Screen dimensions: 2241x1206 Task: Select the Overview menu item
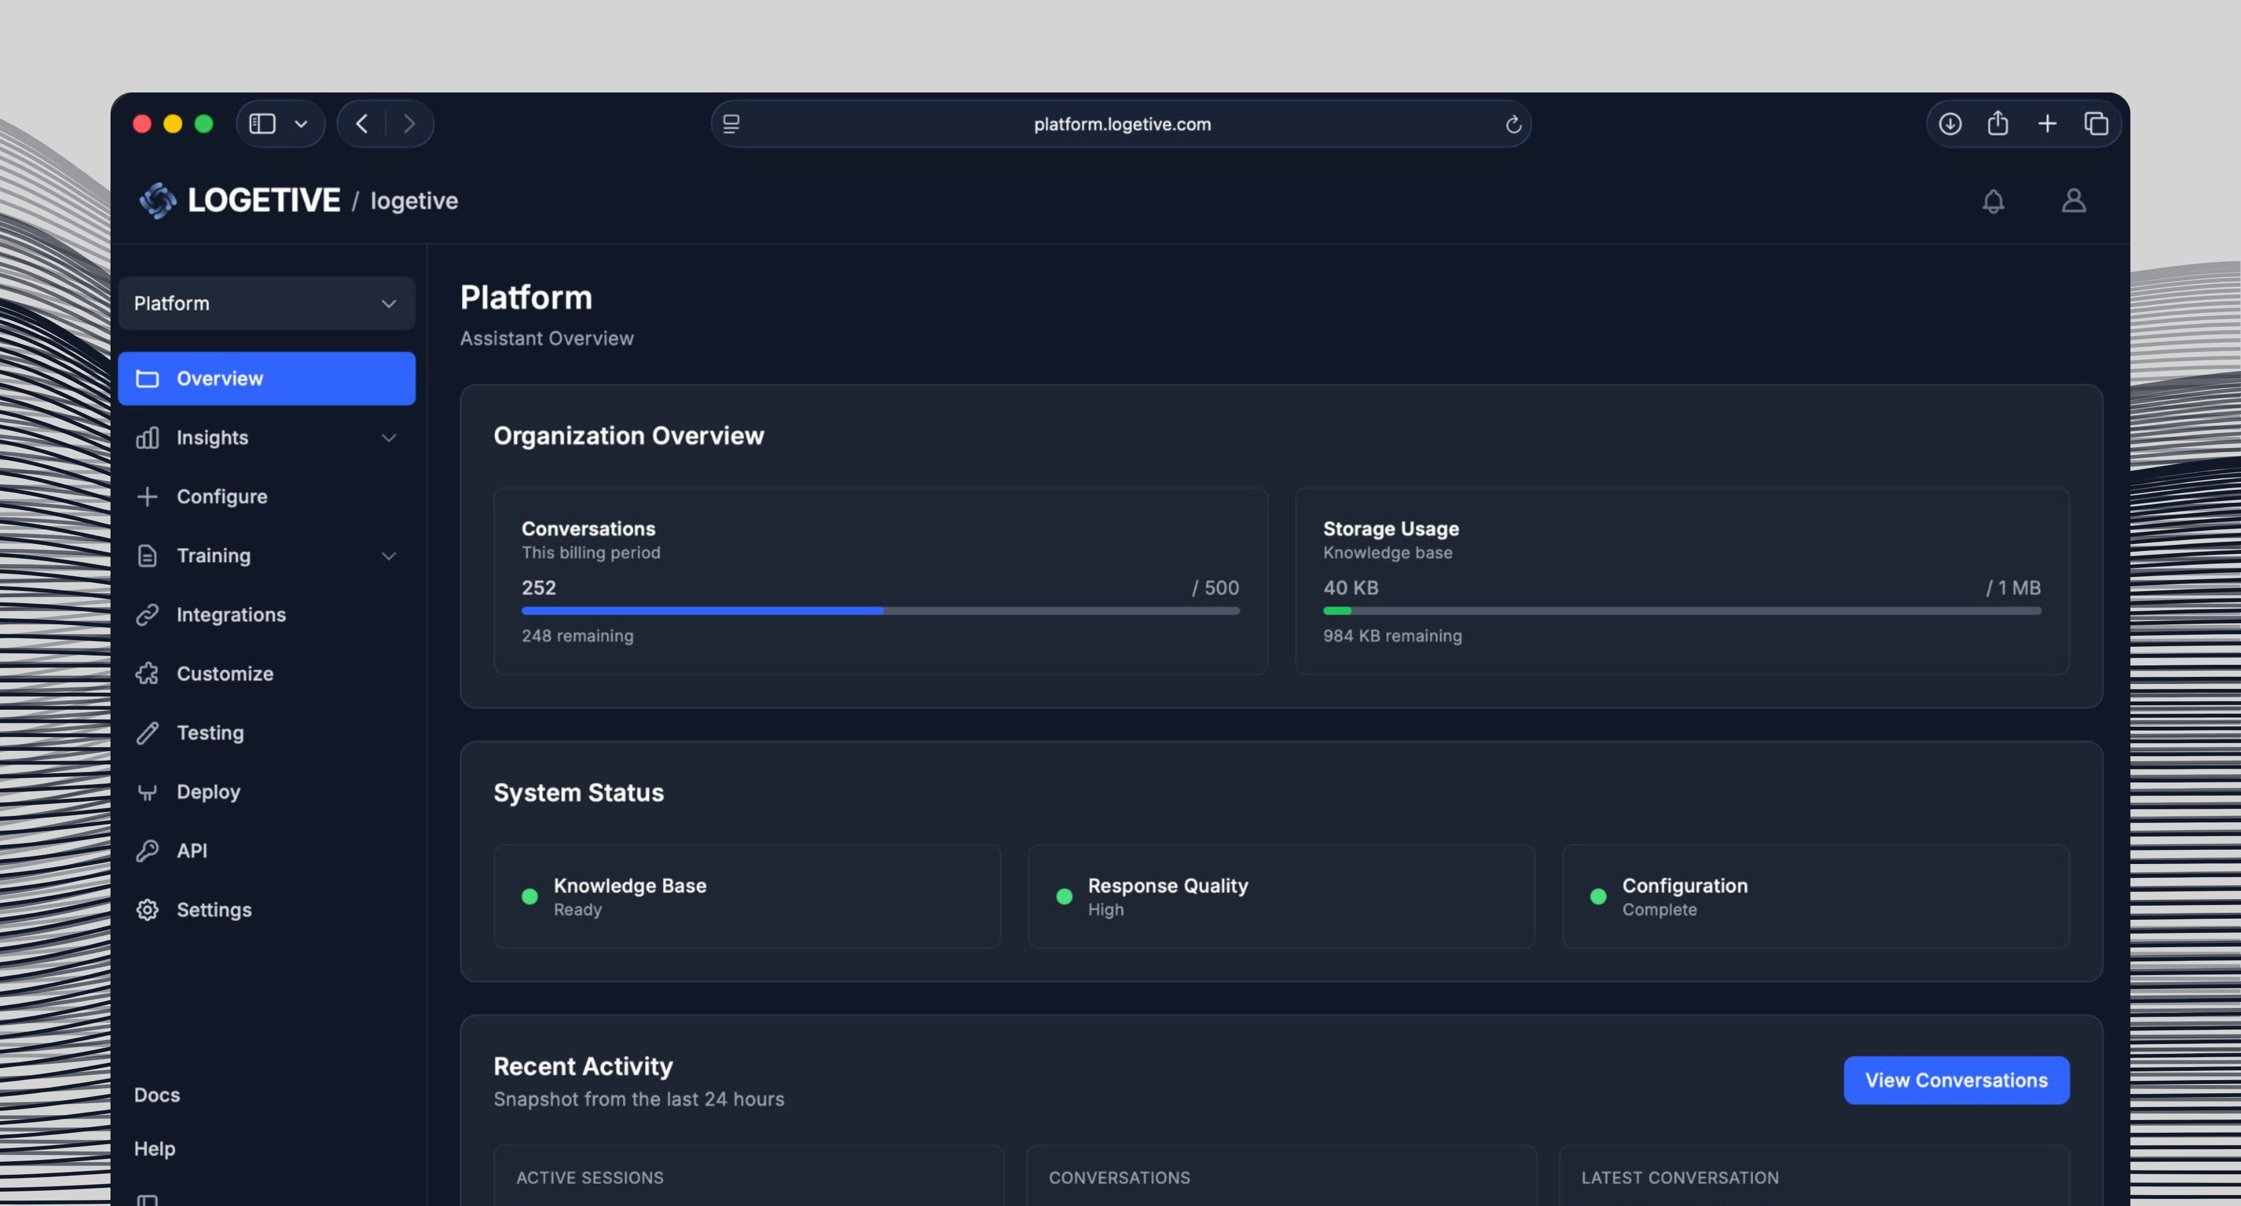(x=266, y=379)
